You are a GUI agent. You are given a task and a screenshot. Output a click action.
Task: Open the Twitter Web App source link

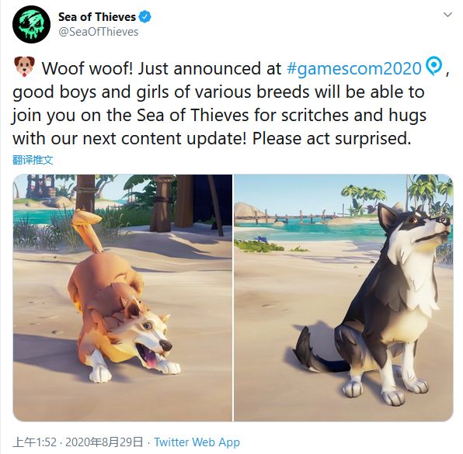pyautogui.click(x=197, y=442)
